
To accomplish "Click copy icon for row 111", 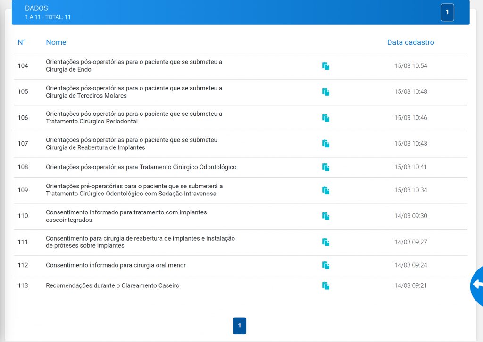I will point(325,242).
